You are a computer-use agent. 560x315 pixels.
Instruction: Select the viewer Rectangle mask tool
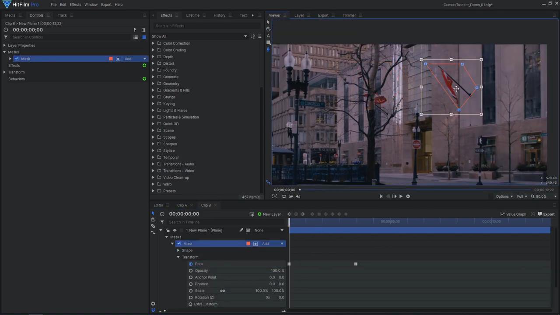click(x=268, y=42)
